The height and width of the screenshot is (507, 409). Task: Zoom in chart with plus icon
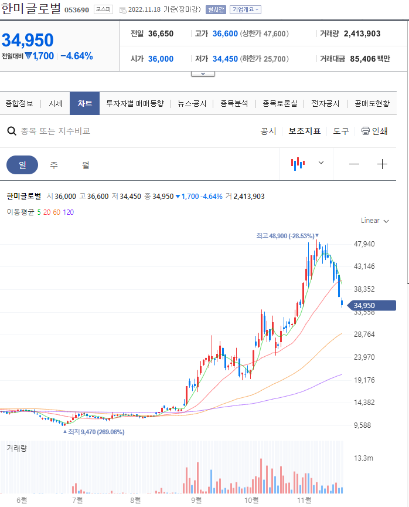[x=382, y=164]
